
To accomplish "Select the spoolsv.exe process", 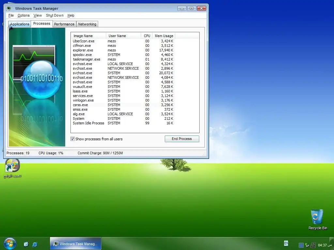I will click(123, 55).
